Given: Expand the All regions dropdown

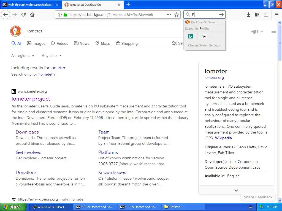Looking at the screenshot, I should pos(23,55).
